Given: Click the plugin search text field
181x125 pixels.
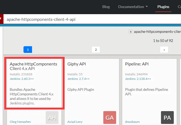Looking at the screenshot, I should 91,19.
